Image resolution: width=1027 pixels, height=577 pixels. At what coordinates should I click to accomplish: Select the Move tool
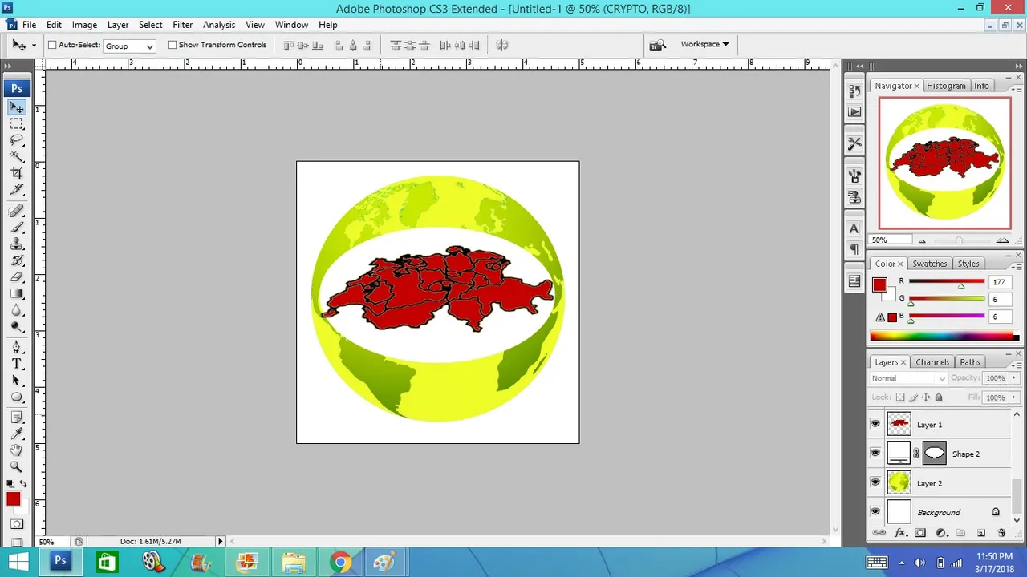click(17, 107)
